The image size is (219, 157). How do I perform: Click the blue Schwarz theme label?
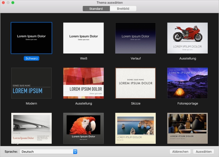point(31,58)
